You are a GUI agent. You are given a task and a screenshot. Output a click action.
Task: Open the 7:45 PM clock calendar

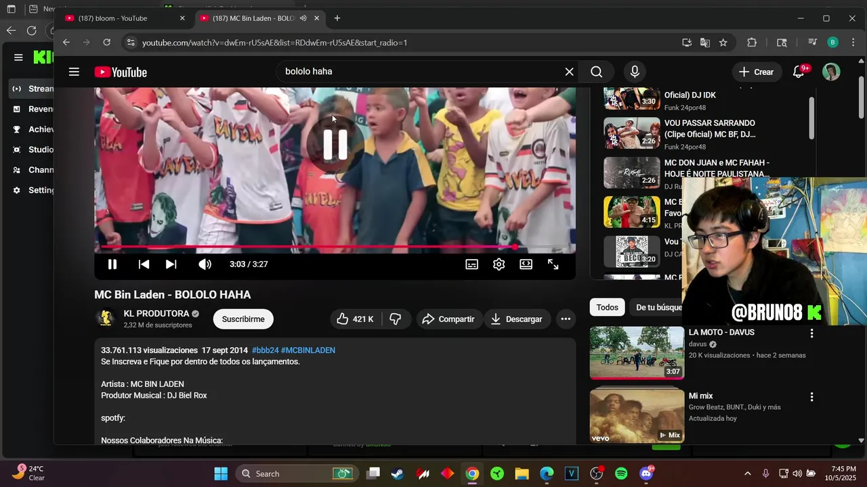[x=843, y=473]
